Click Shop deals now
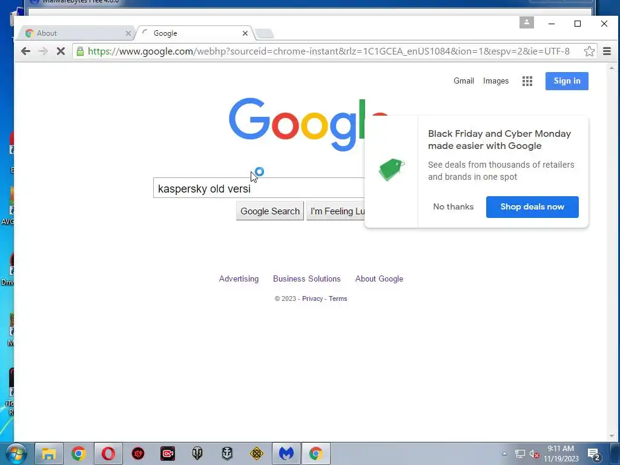620x465 pixels. tap(532, 207)
